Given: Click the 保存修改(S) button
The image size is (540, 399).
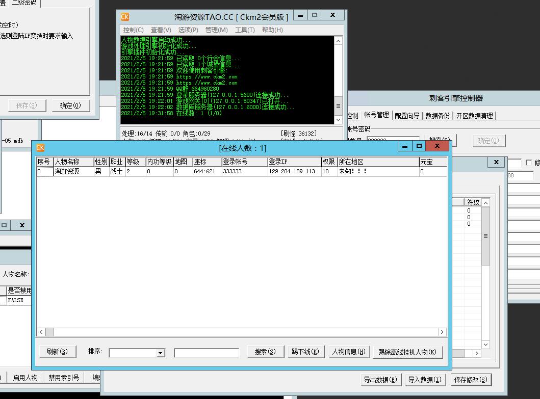Looking at the screenshot, I should 471,379.
